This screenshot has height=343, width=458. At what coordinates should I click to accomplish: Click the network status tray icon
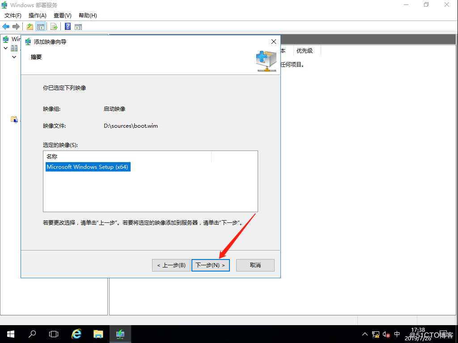pyautogui.click(x=376, y=334)
